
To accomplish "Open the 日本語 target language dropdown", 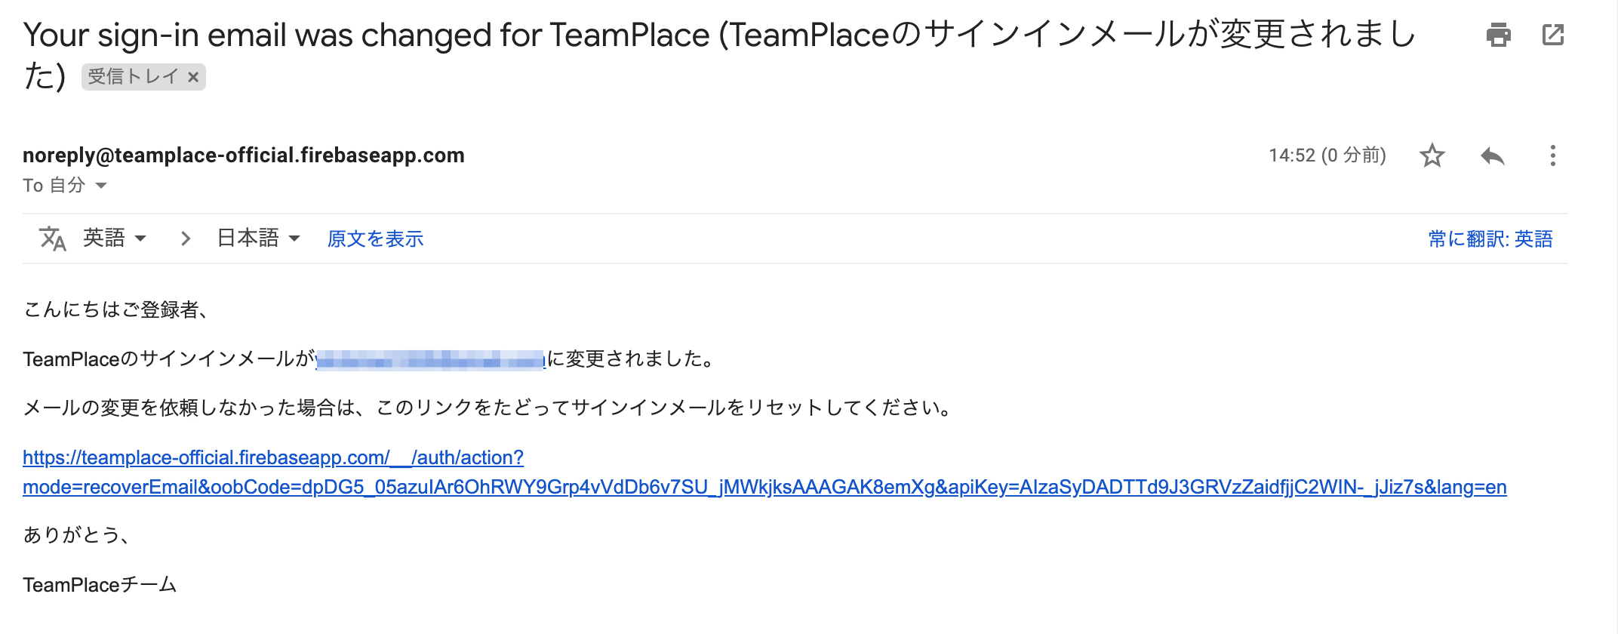I will [258, 239].
